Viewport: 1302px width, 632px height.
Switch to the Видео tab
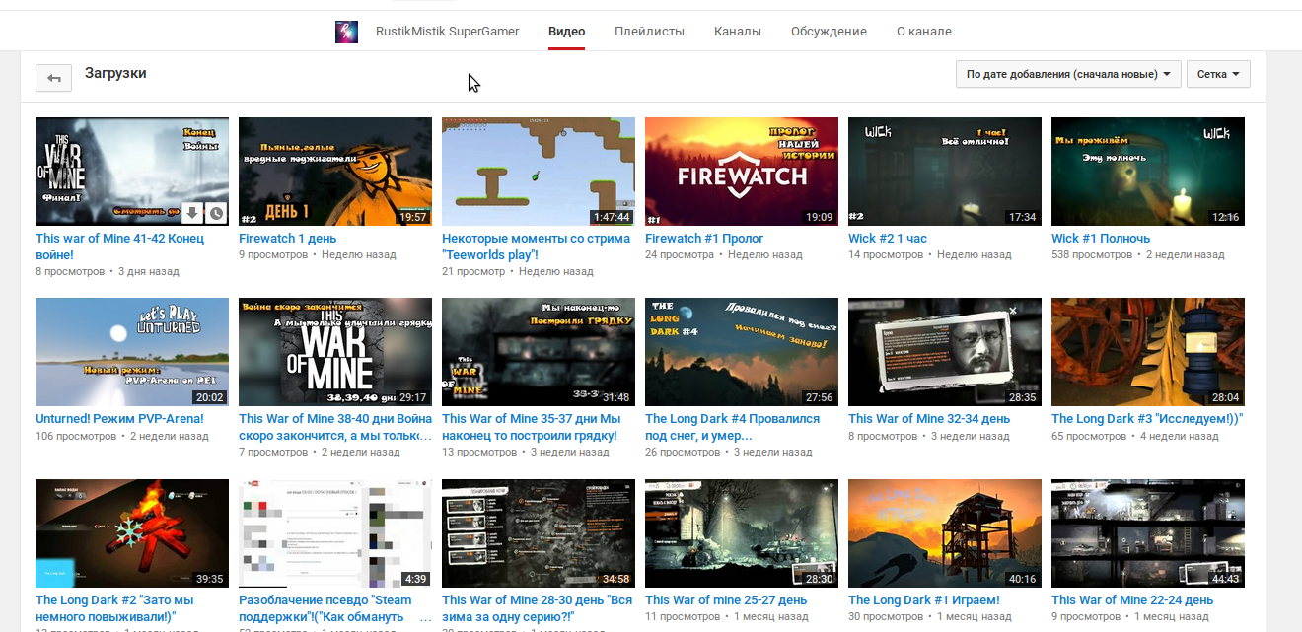click(567, 32)
